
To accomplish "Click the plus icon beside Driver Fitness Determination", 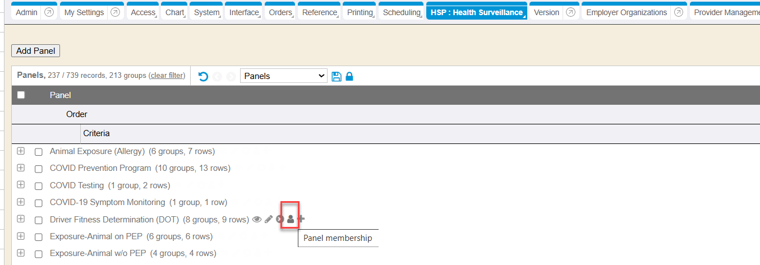I will [301, 219].
